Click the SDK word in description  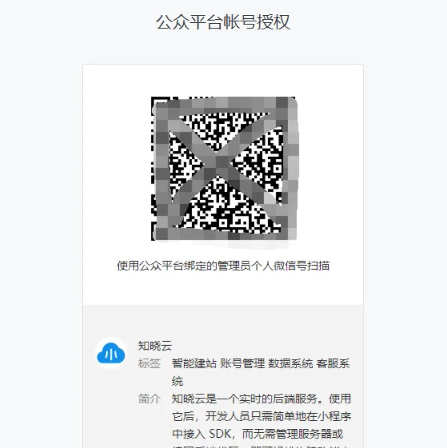[220, 434]
